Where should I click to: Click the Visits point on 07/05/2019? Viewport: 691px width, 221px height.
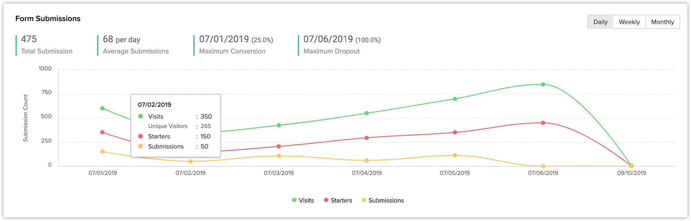tap(455, 99)
